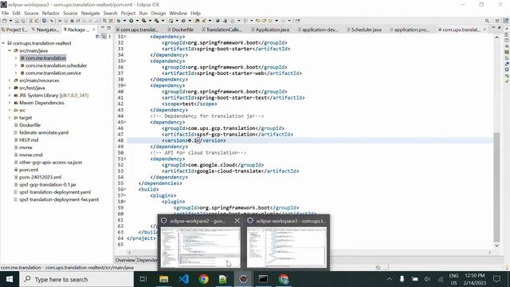
Task: Open the Navigate menu
Action: tap(90, 14)
